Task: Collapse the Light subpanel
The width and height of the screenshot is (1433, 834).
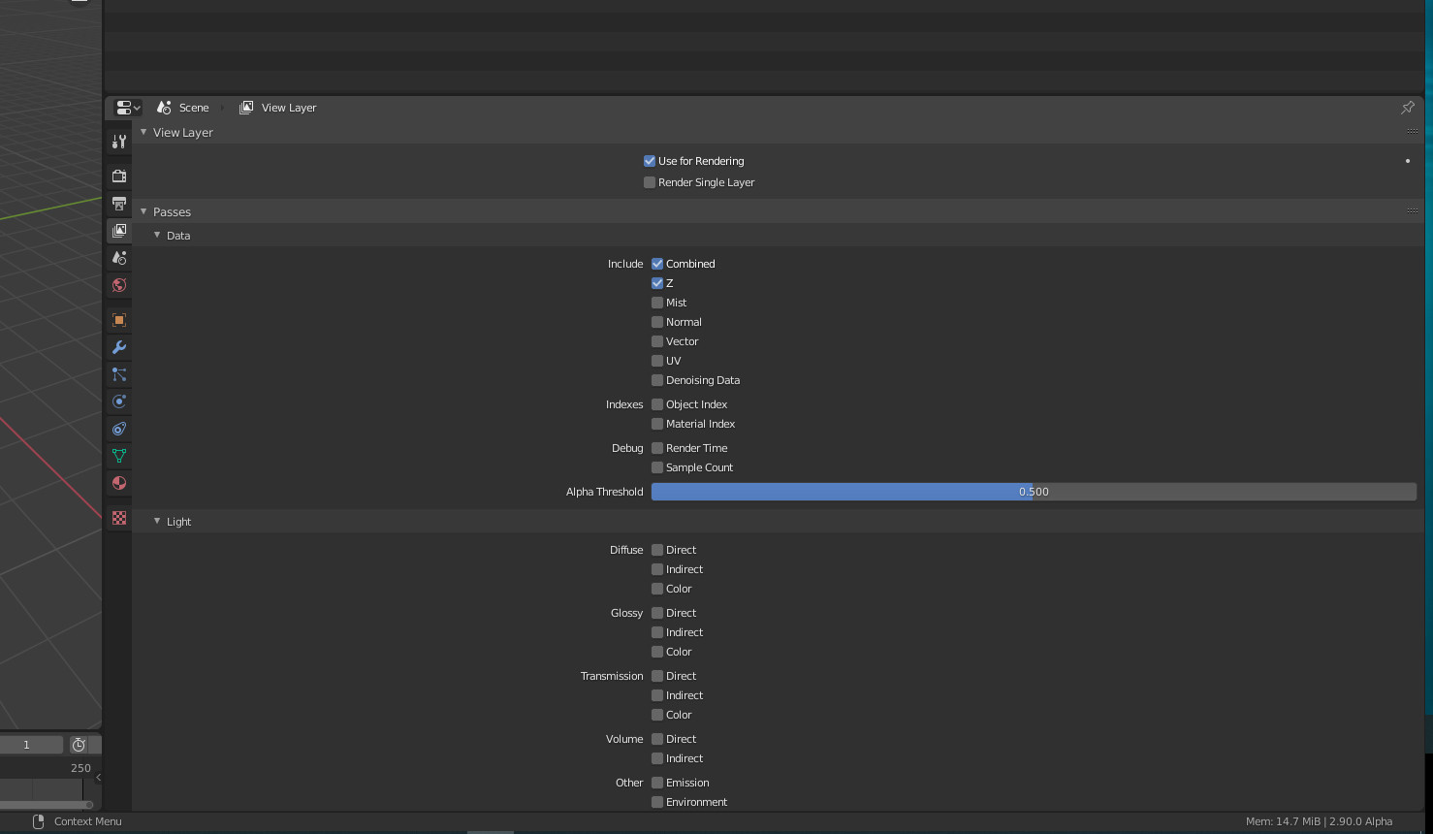Action: 157,521
